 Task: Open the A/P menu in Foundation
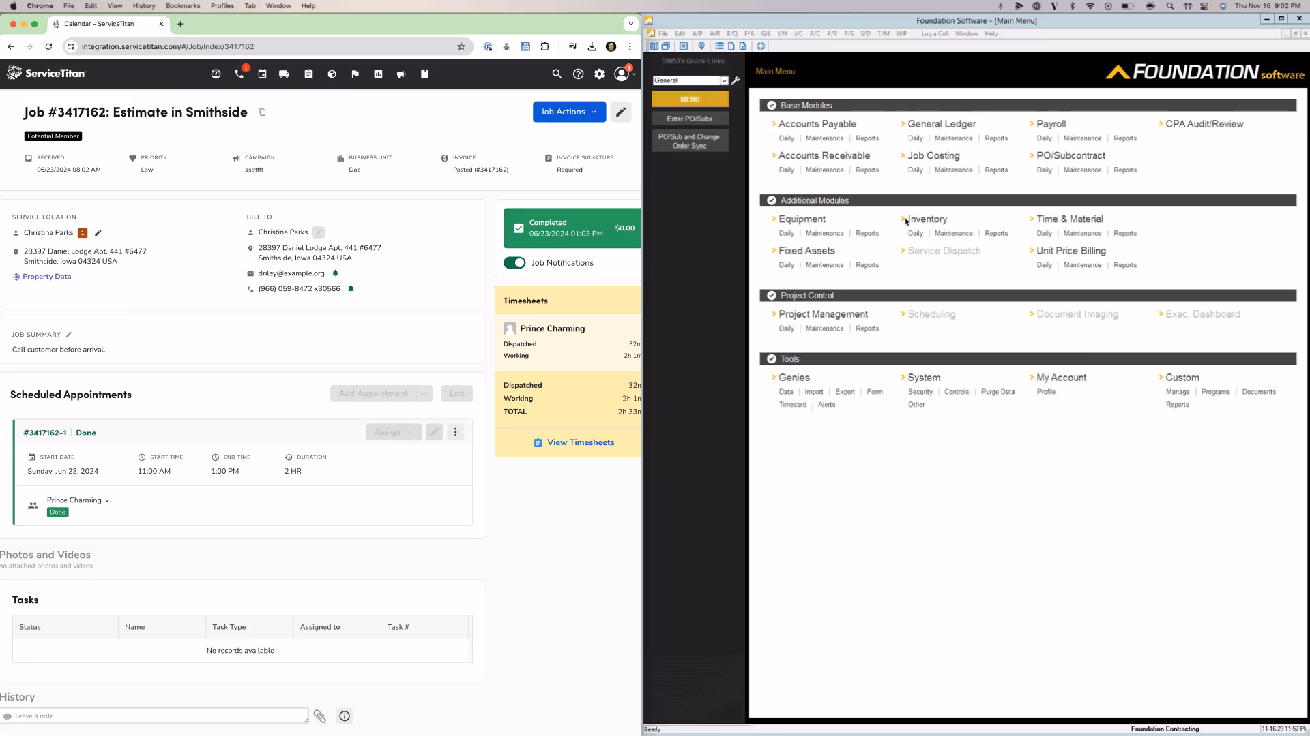[x=697, y=33]
